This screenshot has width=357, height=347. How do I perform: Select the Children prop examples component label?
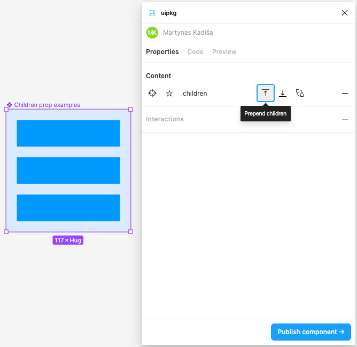click(x=46, y=105)
